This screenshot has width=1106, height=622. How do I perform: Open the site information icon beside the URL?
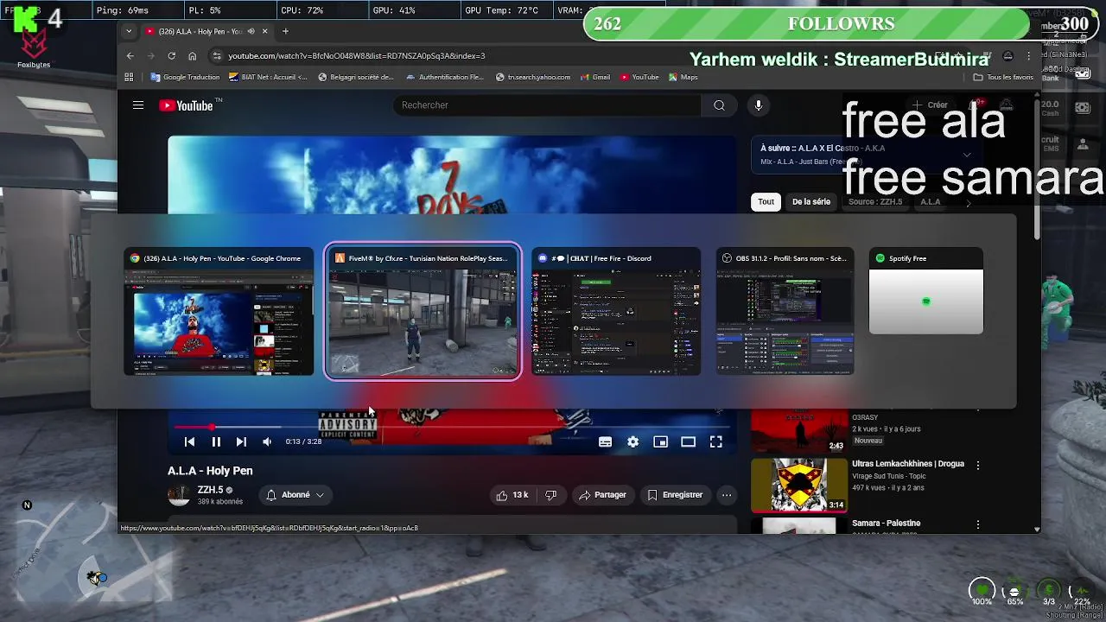(x=217, y=56)
